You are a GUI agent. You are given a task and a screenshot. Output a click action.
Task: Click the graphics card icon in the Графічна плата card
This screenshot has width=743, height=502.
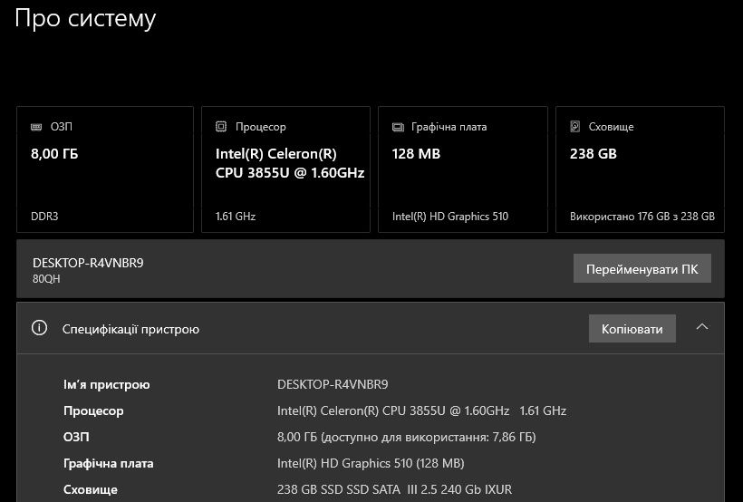click(x=398, y=127)
